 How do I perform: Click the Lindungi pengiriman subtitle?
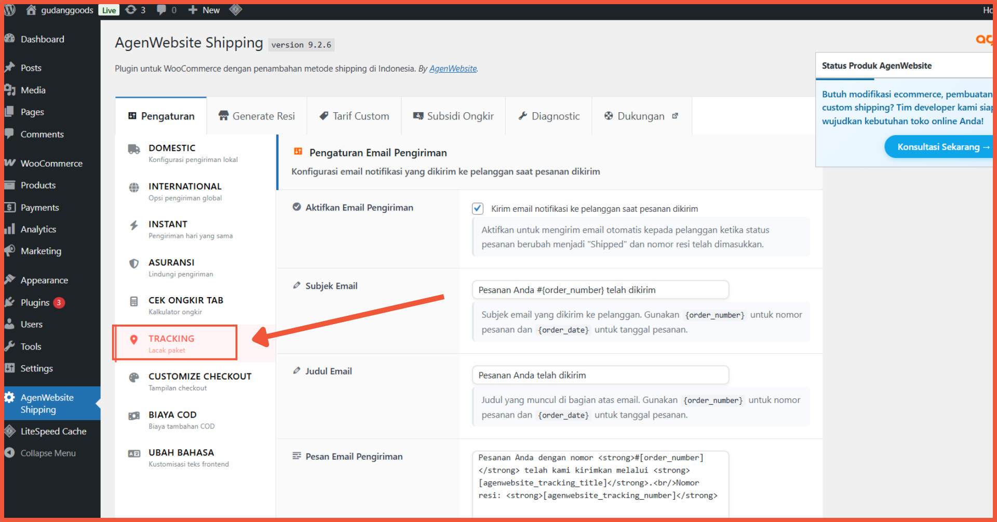click(x=181, y=274)
